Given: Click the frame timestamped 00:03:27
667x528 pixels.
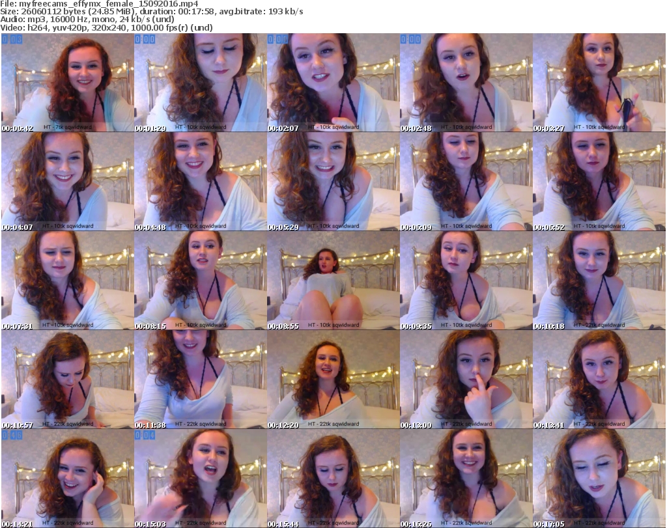Looking at the screenshot, I should point(599,83).
